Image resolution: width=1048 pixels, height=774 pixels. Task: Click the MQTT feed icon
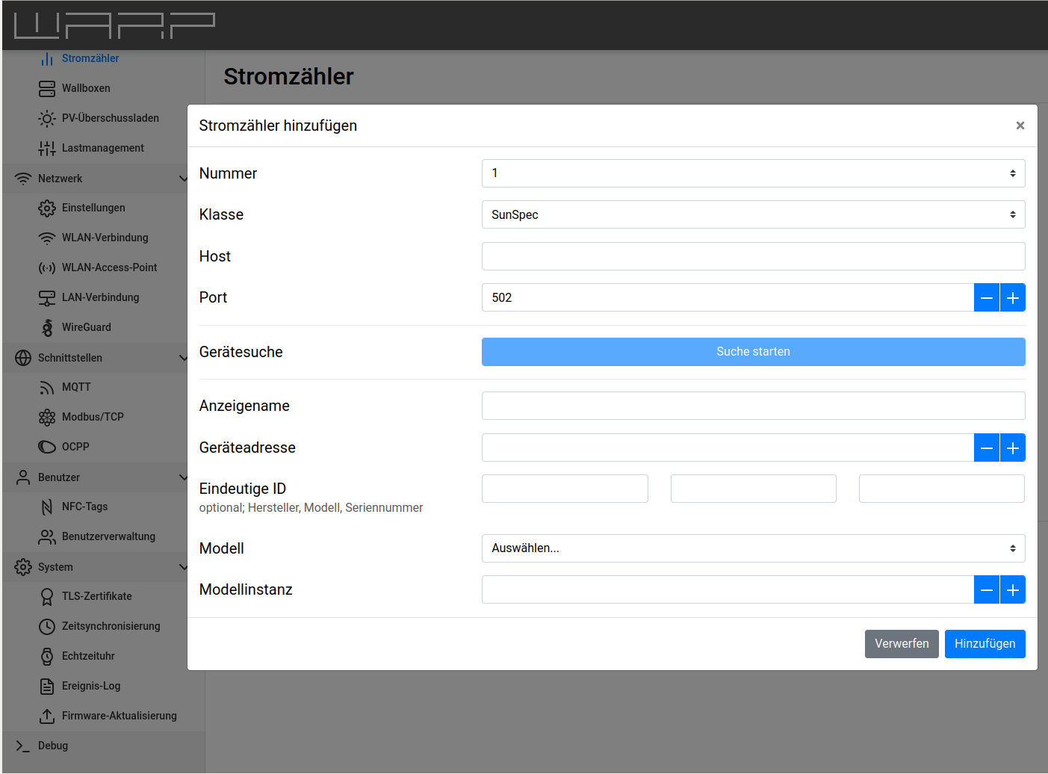click(46, 388)
